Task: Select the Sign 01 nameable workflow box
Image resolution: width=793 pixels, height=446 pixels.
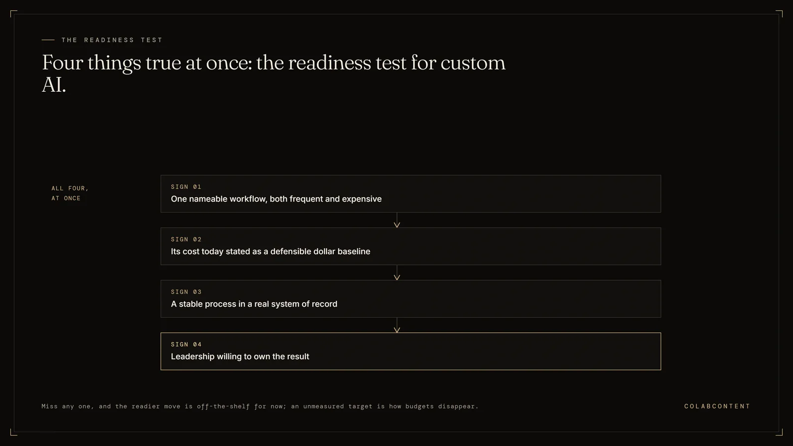Action: click(x=410, y=194)
